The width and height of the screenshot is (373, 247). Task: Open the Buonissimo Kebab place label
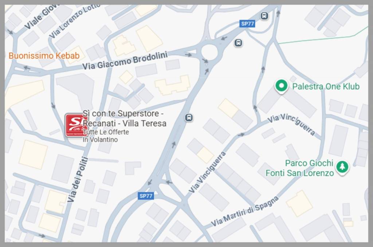44,56
